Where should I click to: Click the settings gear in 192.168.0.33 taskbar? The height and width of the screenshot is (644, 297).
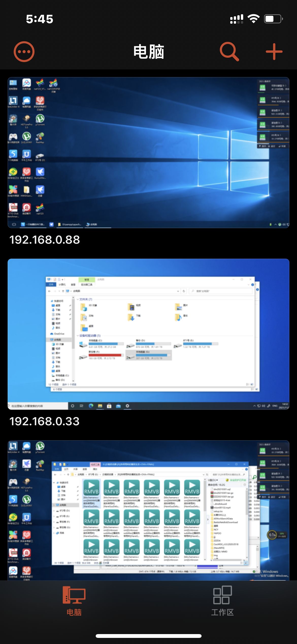[x=127, y=406]
